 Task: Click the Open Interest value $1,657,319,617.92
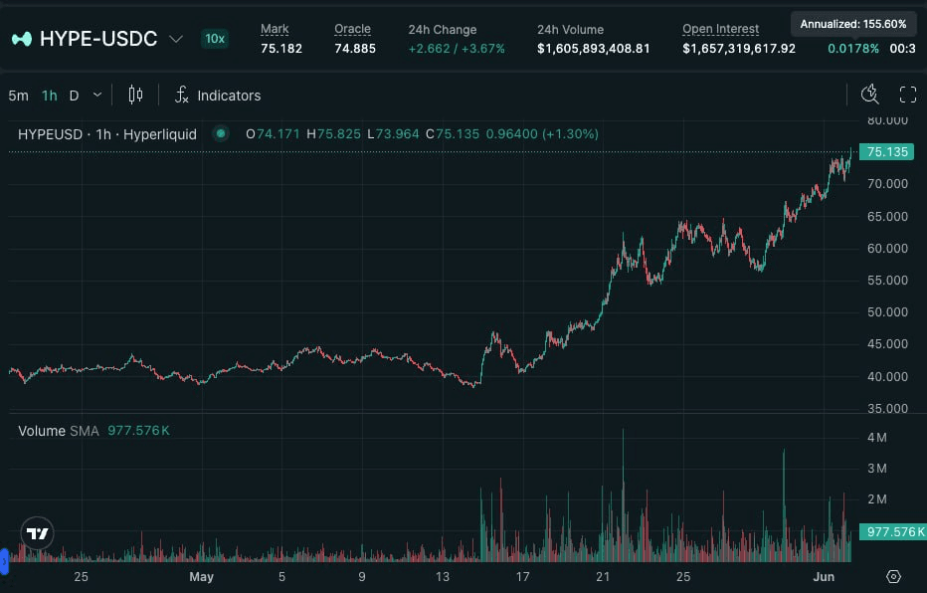coord(739,49)
